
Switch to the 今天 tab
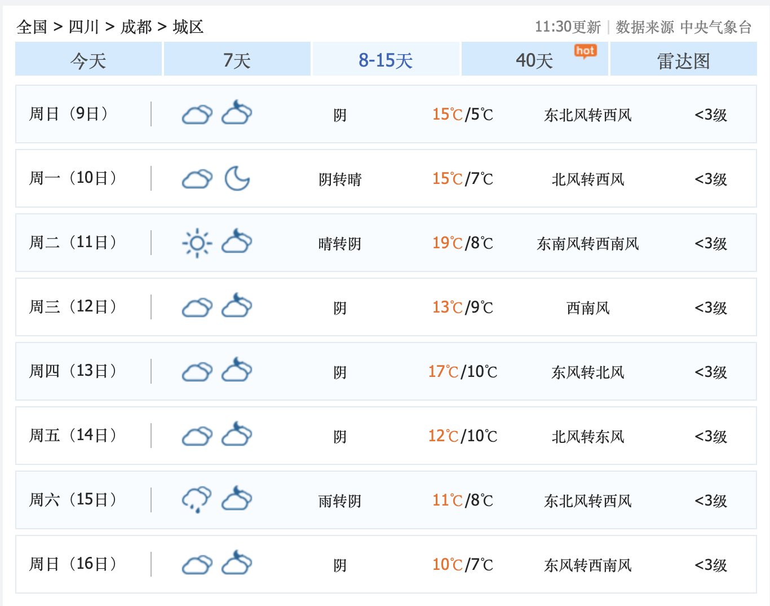coord(88,60)
